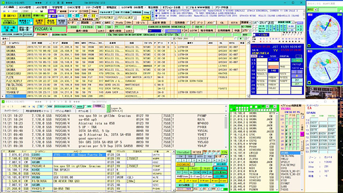Open the モード dropdown in main window
This screenshot has width=343, height=193.
[78, 22]
